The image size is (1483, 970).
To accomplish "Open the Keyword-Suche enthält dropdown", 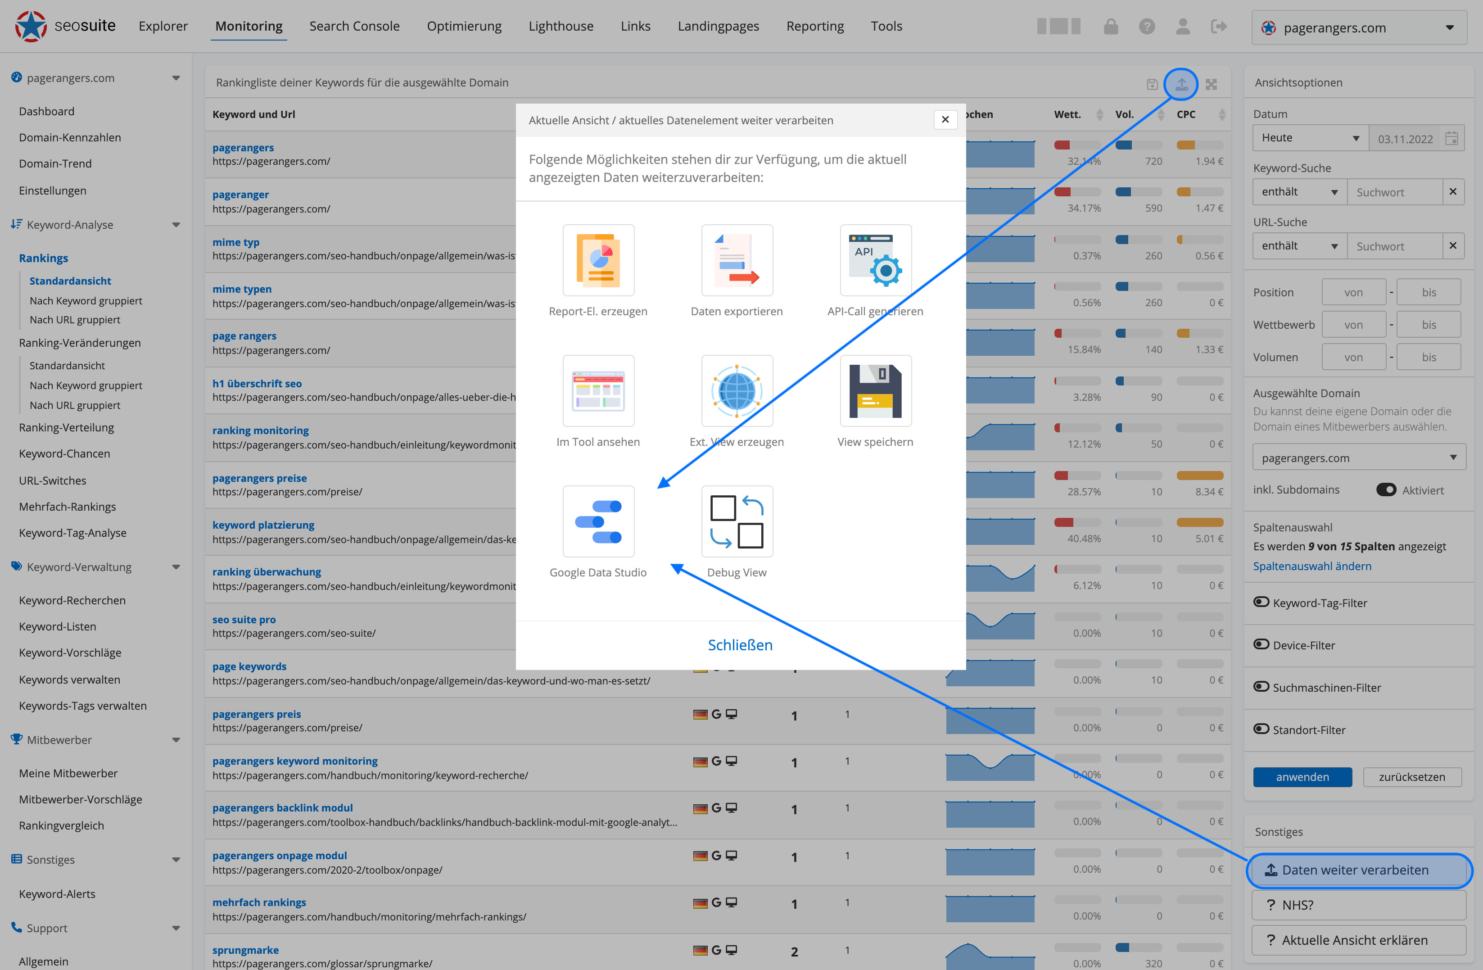I will (1300, 192).
